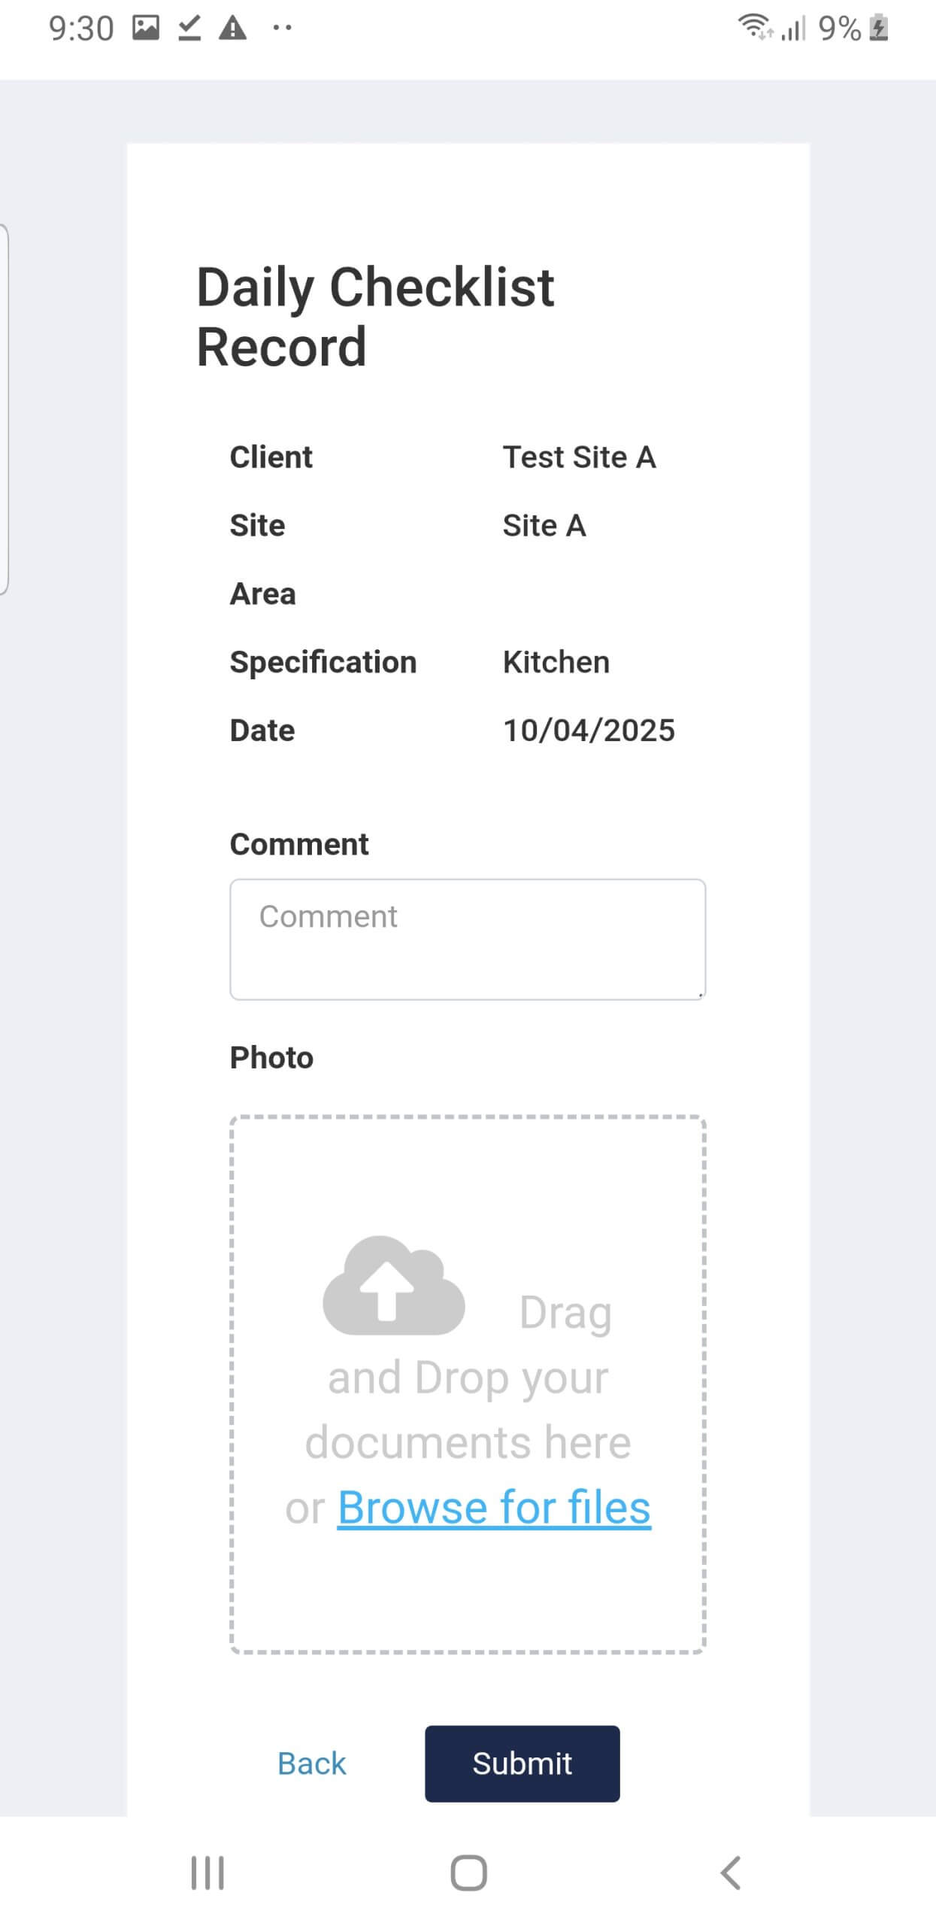This screenshot has width=936, height=1926.
Task: Click the bold 'Comment' section label
Action: click(x=299, y=844)
